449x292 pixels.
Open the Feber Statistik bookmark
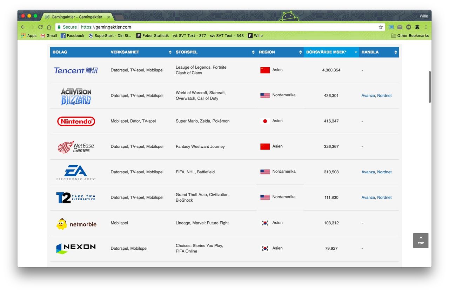[153, 36]
